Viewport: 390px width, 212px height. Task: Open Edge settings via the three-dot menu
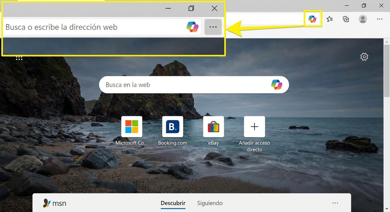point(379,19)
